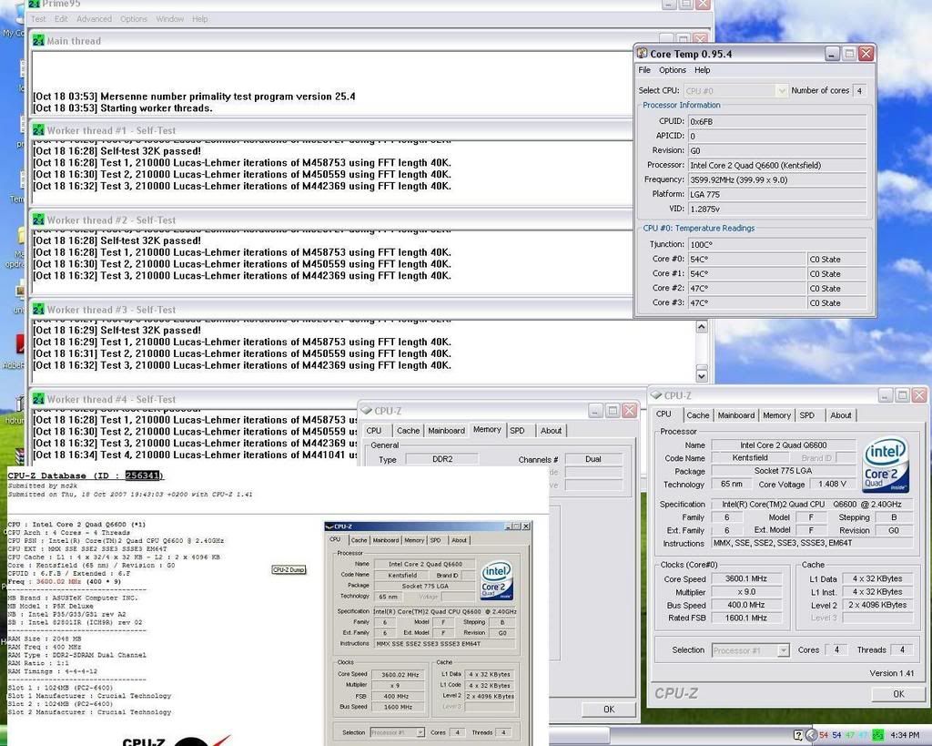Click the blue 54 core temperature tray icon

click(x=837, y=735)
